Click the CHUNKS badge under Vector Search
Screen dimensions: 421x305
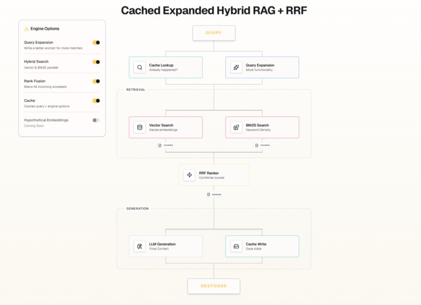(x=166, y=145)
